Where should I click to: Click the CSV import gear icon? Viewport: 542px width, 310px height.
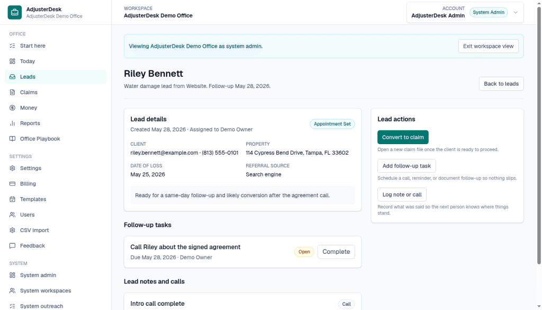point(13,230)
